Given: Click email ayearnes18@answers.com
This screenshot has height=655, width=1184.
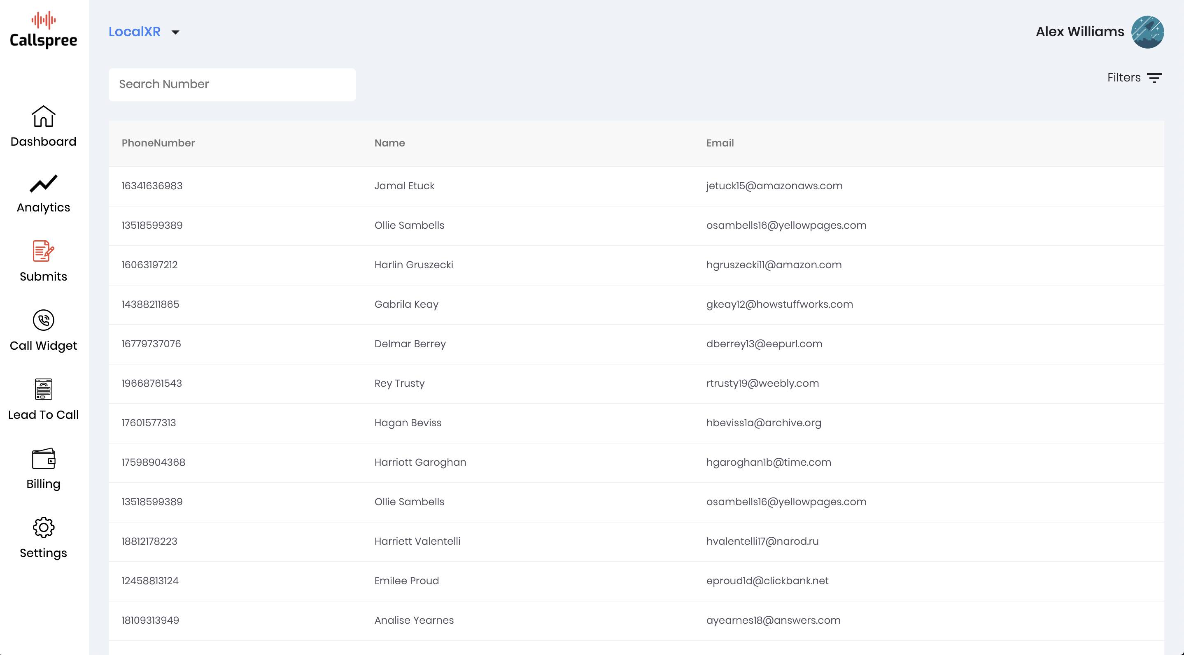Looking at the screenshot, I should click(x=773, y=620).
